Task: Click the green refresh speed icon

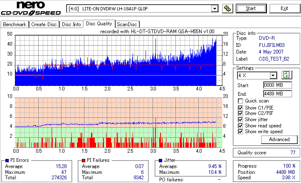Action: [x=286, y=75]
